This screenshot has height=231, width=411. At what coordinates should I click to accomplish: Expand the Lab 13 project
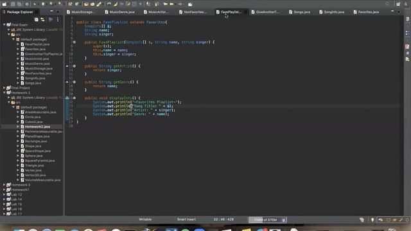[4, 194]
